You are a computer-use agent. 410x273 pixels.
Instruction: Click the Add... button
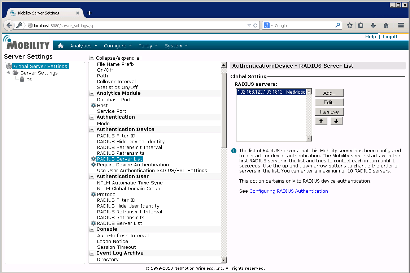(329, 93)
